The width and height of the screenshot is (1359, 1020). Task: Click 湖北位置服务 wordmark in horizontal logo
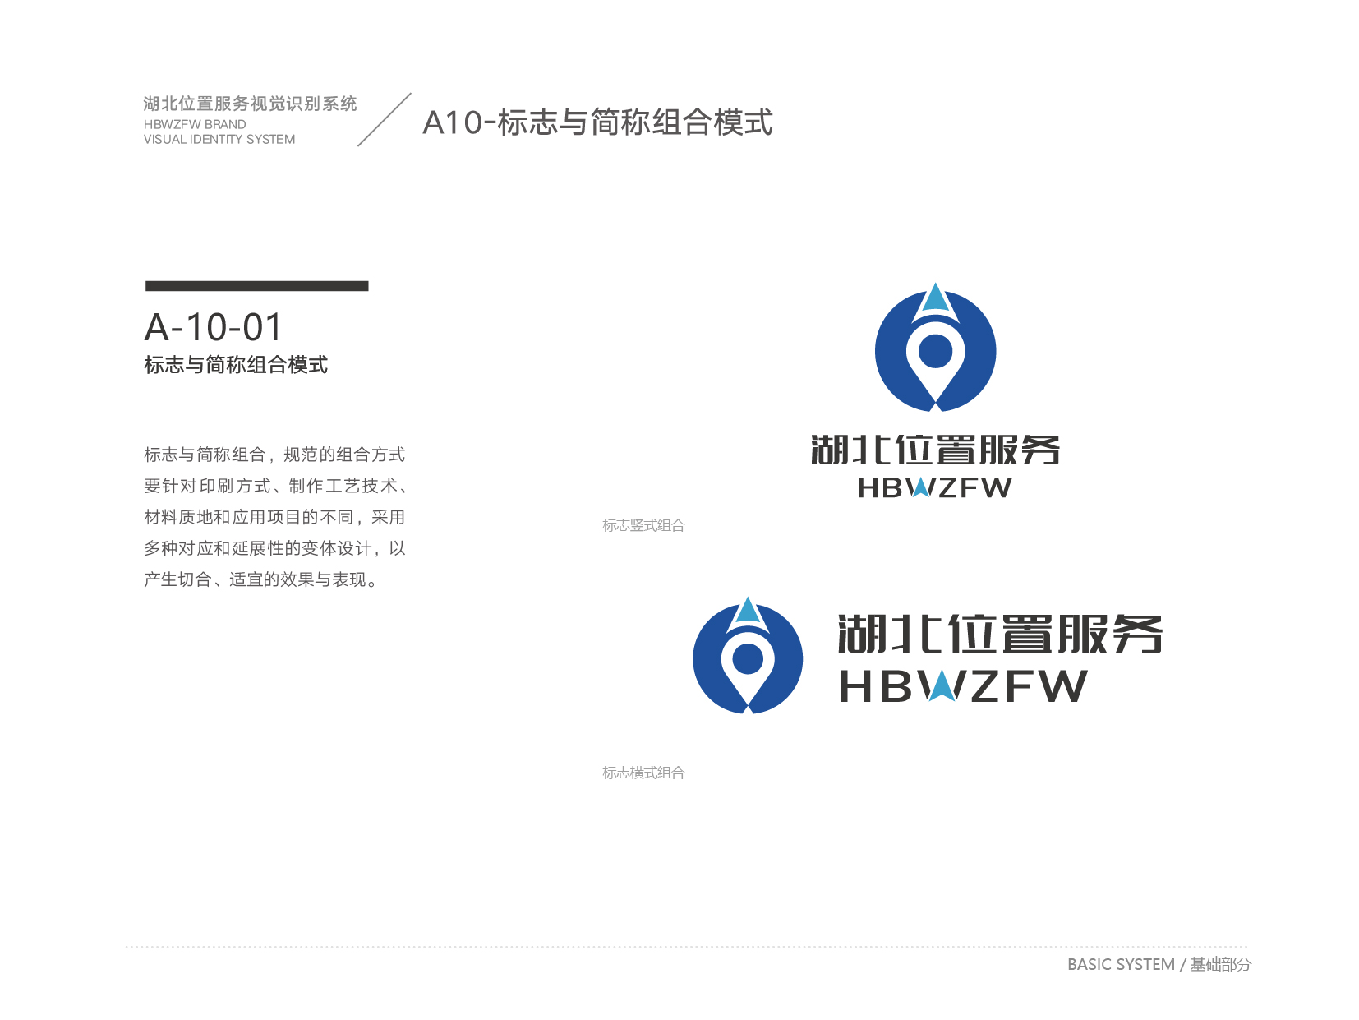[1000, 634]
